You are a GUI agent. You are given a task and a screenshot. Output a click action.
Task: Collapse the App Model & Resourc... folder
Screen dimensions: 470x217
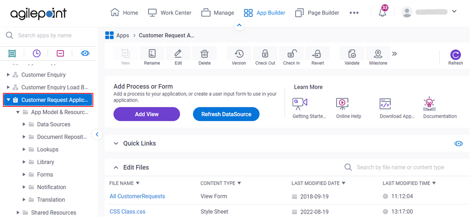click(x=18, y=112)
